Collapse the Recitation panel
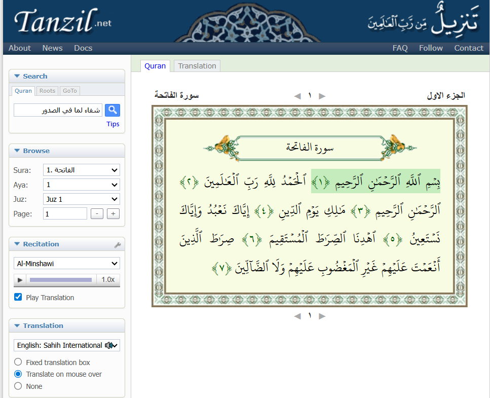The image size is (490, 398). [17, 243]
